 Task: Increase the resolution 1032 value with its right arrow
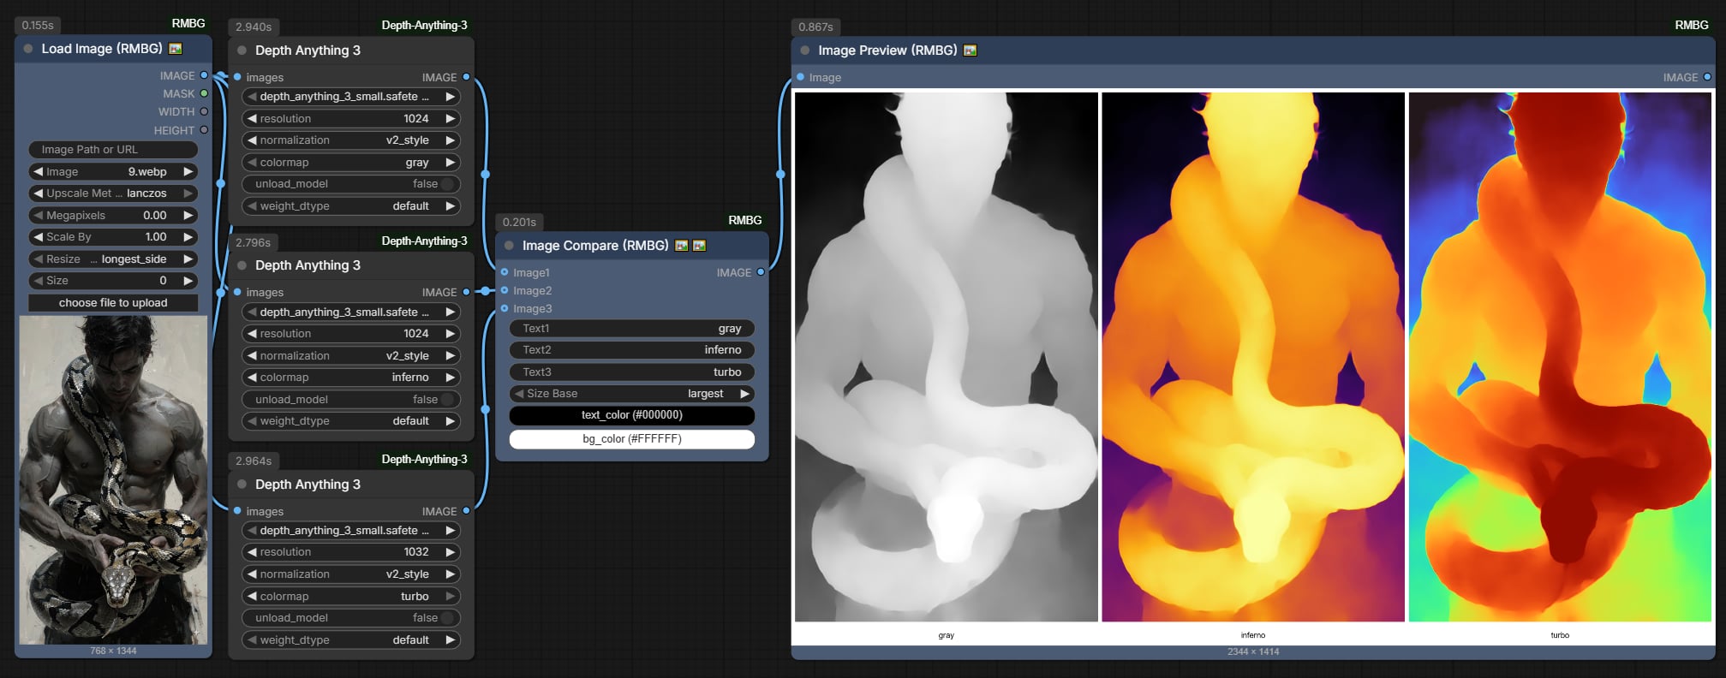point(450,552)
